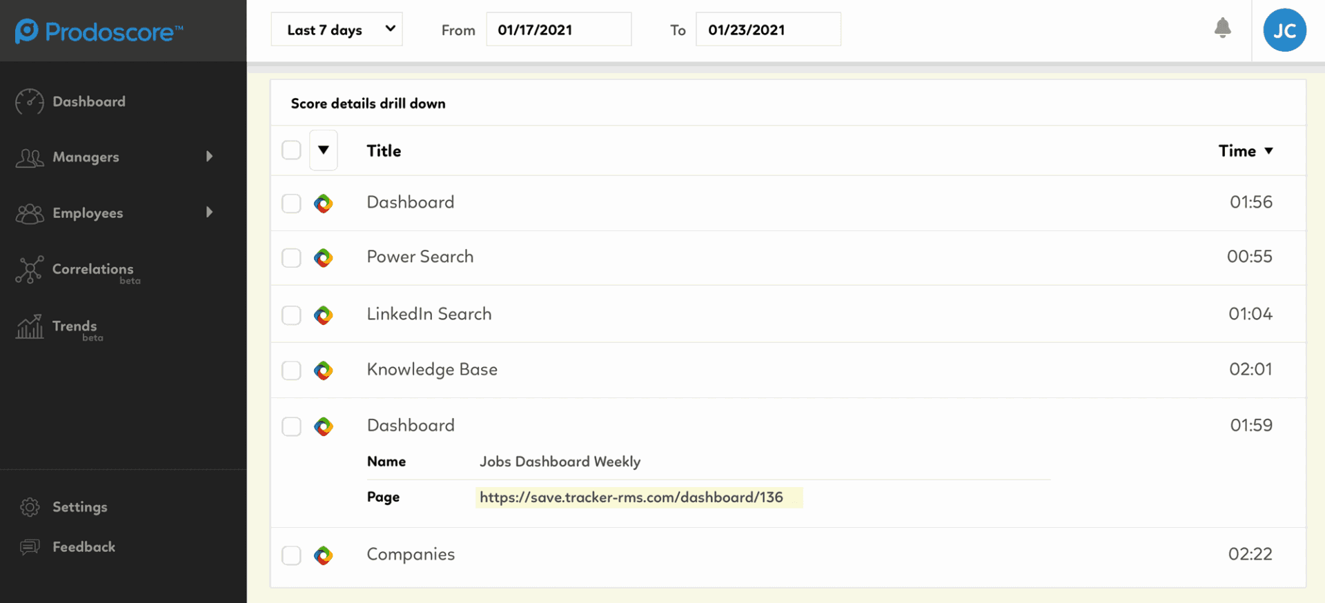Sort by the Time column arrow
This screenshot has width=1325, height=603.
pyautogui.click(x=1268, y=151)
